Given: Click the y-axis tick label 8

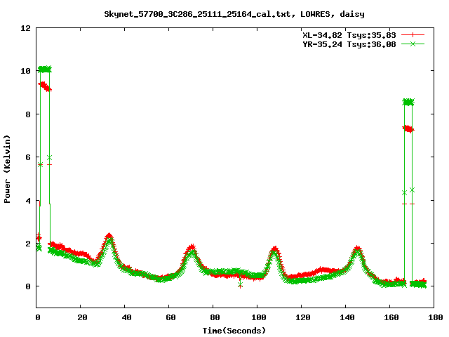Looking at the screenshot, I should pyautogui.click(x=28, y=114).
